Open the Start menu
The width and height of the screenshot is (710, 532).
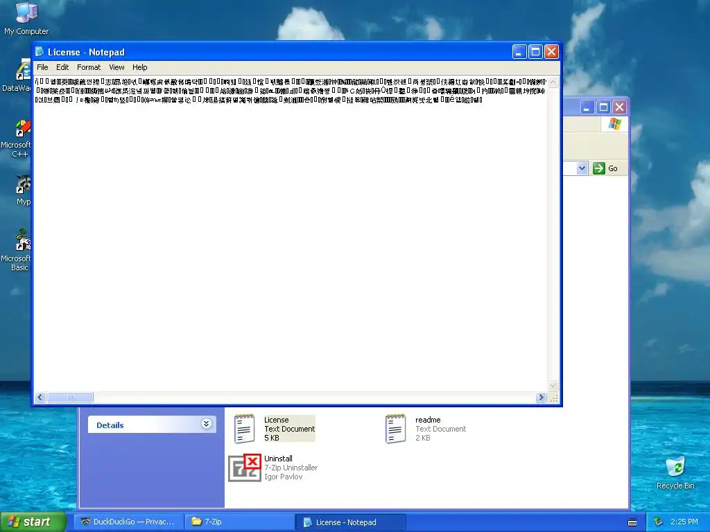pos(33,522)
